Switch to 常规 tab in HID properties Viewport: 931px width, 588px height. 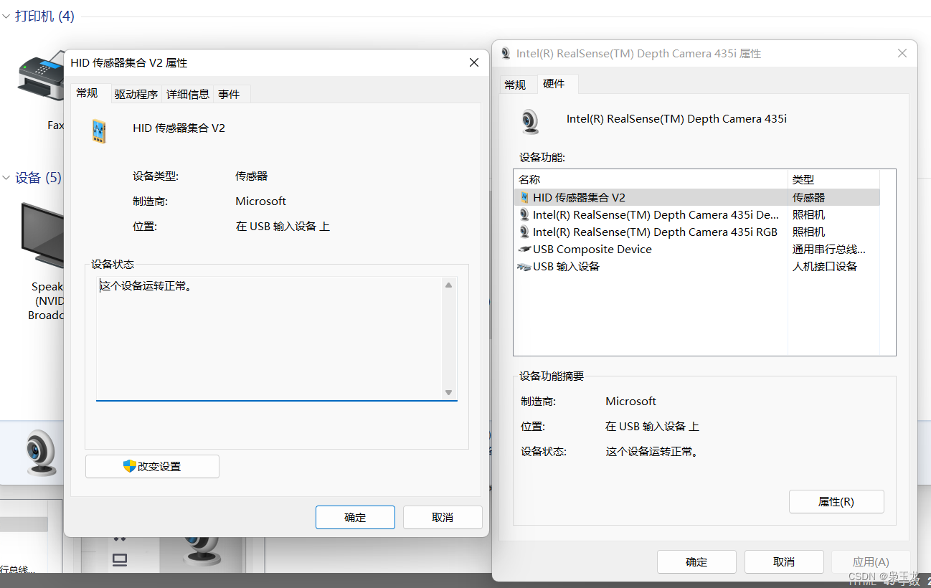click(88, 93)
